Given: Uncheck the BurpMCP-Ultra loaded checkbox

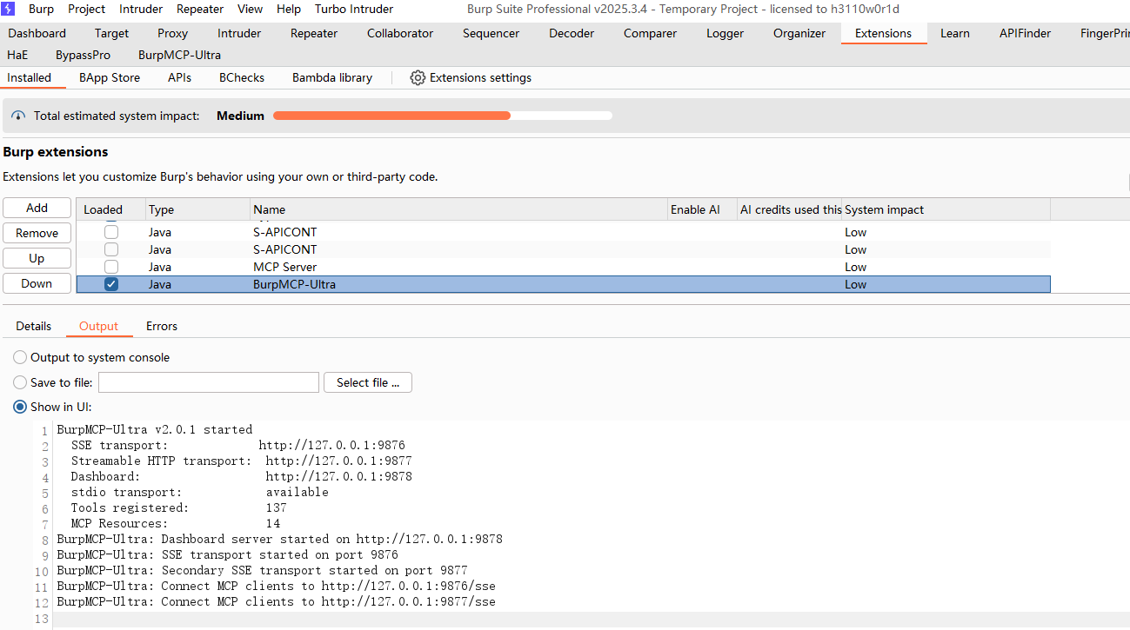Looking at the screenshot, I should click(x=111, y=284).
